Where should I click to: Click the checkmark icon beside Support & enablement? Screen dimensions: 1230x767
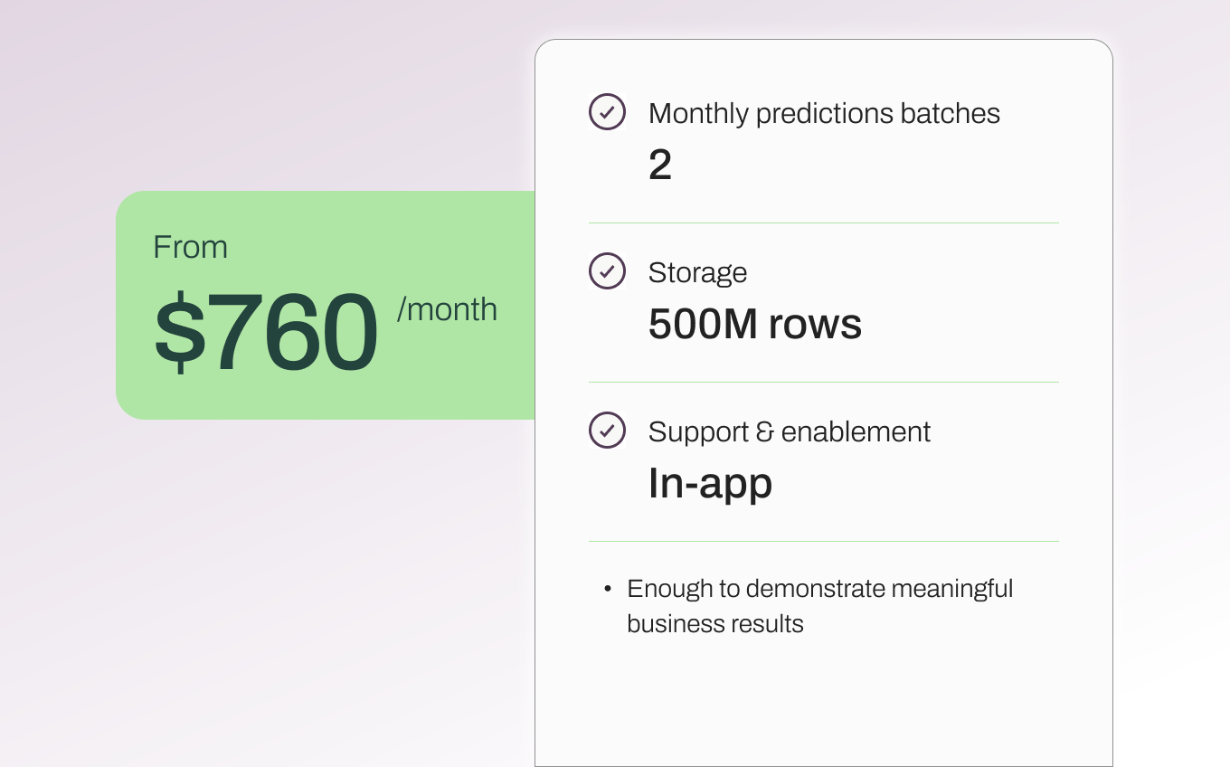click(x=607, y=431)
